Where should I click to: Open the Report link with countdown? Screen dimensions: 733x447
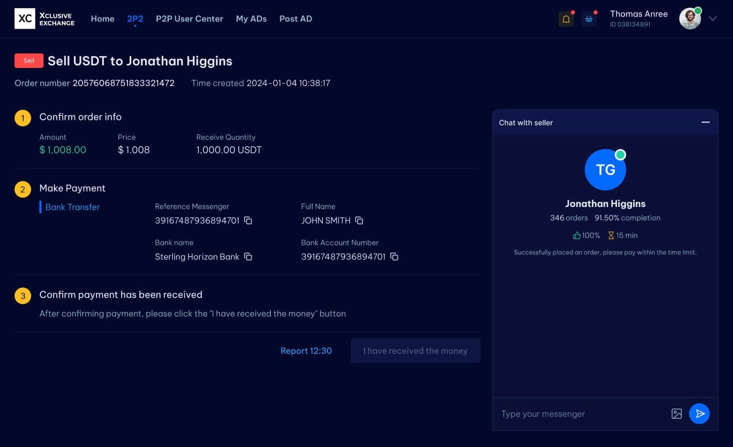pyautogui.click(x=306, y=350)
